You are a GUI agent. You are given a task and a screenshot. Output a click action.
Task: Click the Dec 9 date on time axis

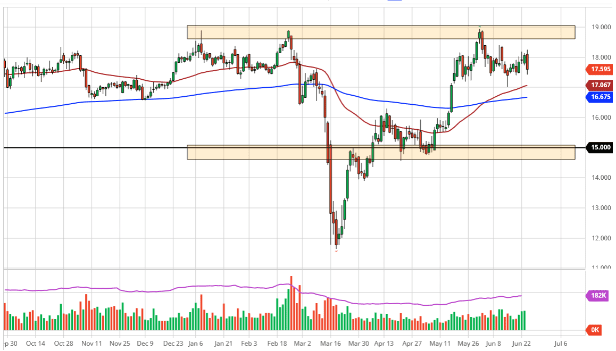[145, 343]
